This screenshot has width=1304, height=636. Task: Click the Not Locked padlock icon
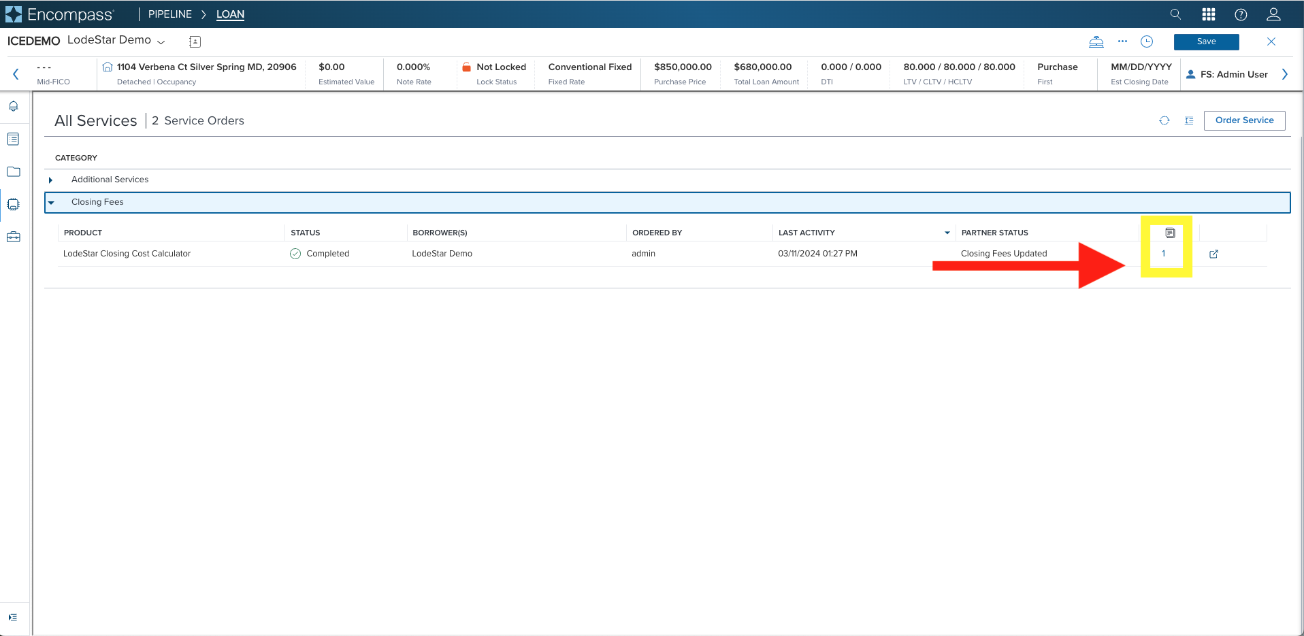(467, 67)
